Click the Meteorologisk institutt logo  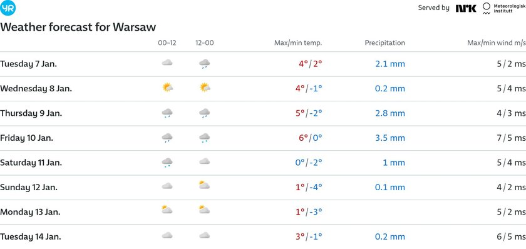[x=504, y=8]
